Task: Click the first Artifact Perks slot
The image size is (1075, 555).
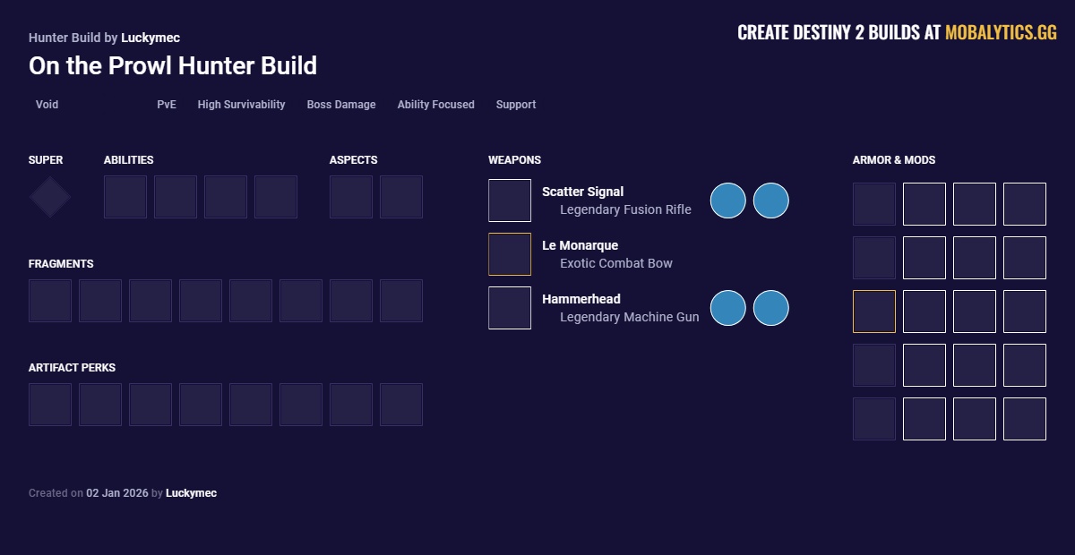Action: 50,405
